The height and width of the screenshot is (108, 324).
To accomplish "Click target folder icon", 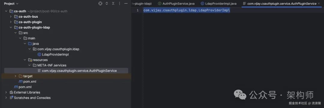I will pyautogui.click(x=21, y=76).
